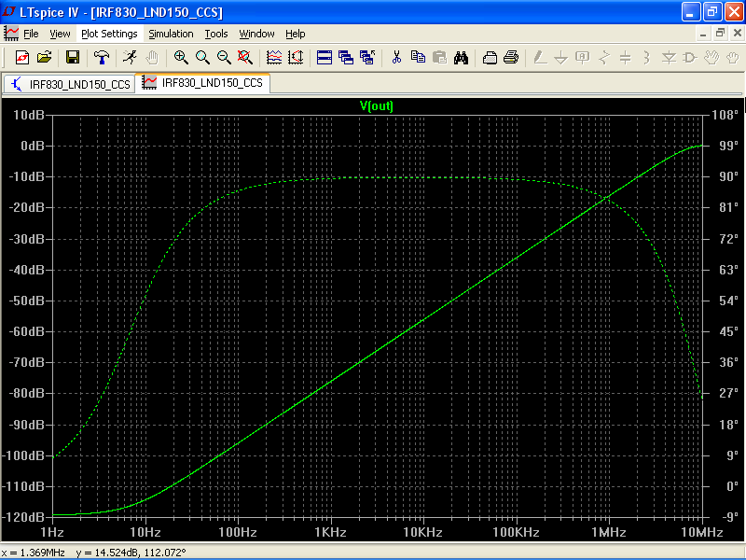
Task: Click the plot system icon in menu bar
Action: coord(11,34)
